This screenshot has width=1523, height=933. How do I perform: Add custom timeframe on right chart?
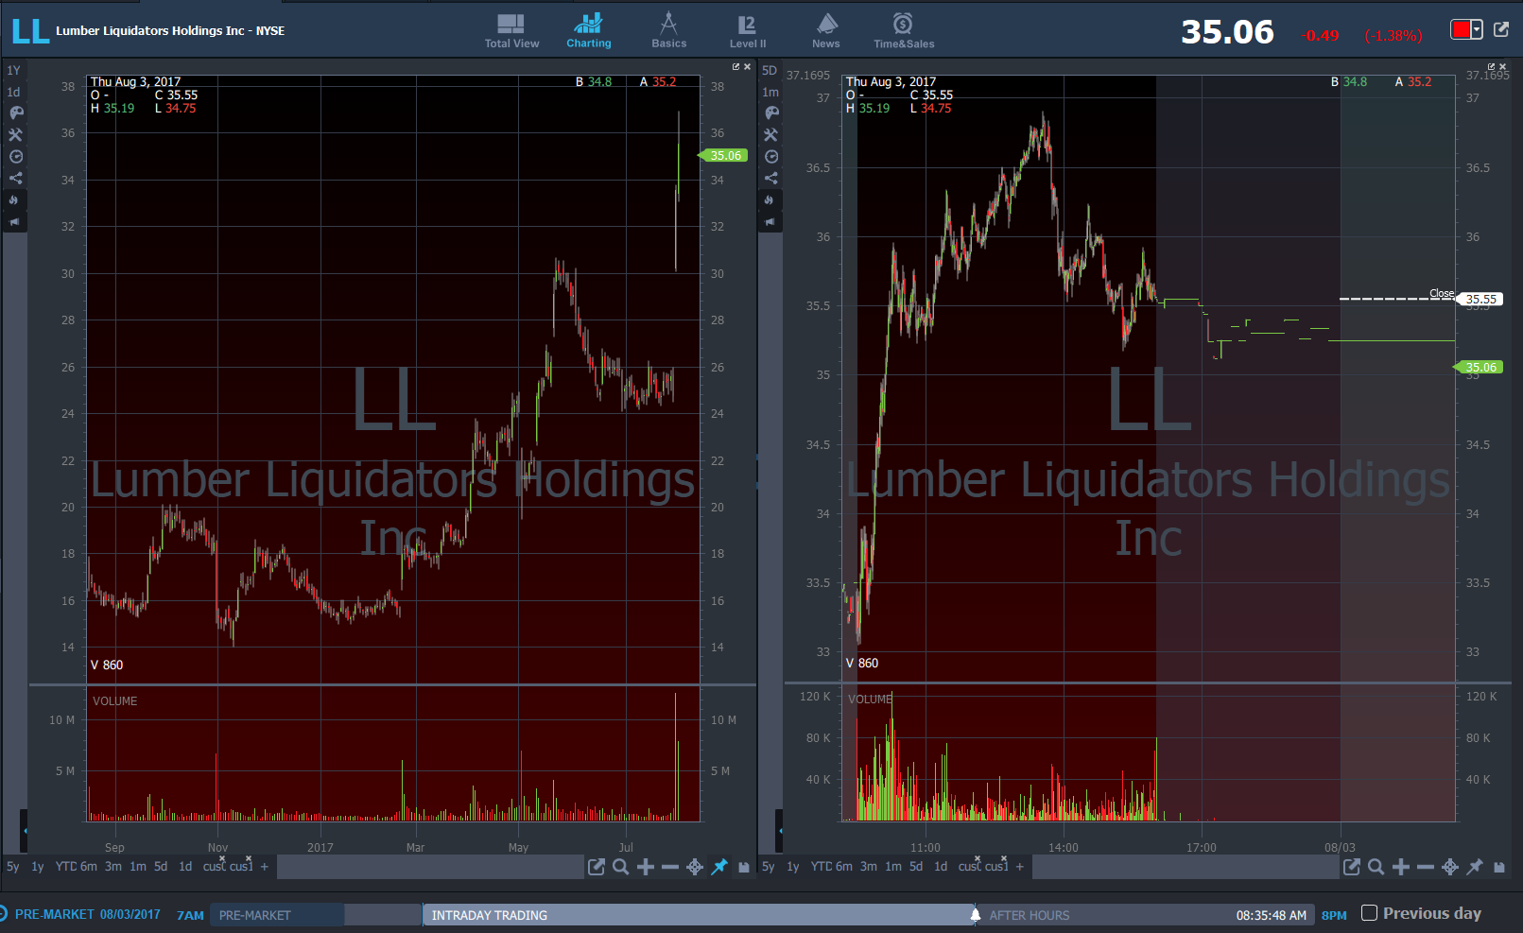1020,866
